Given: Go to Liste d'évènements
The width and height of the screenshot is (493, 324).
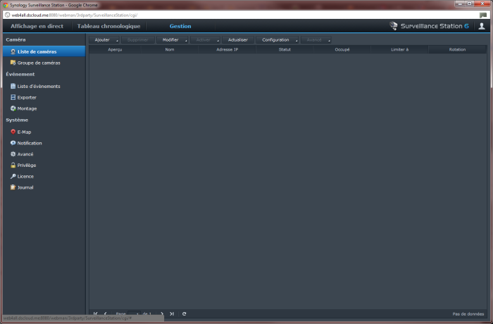Looking at the screenshot, I should coord(38,86).
